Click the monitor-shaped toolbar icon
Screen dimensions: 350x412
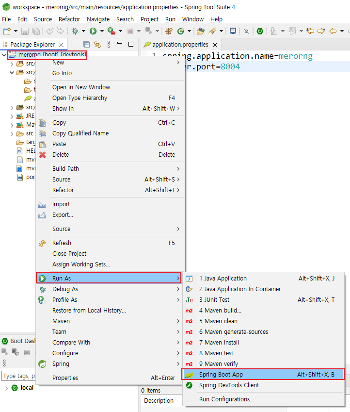(233, 31)
